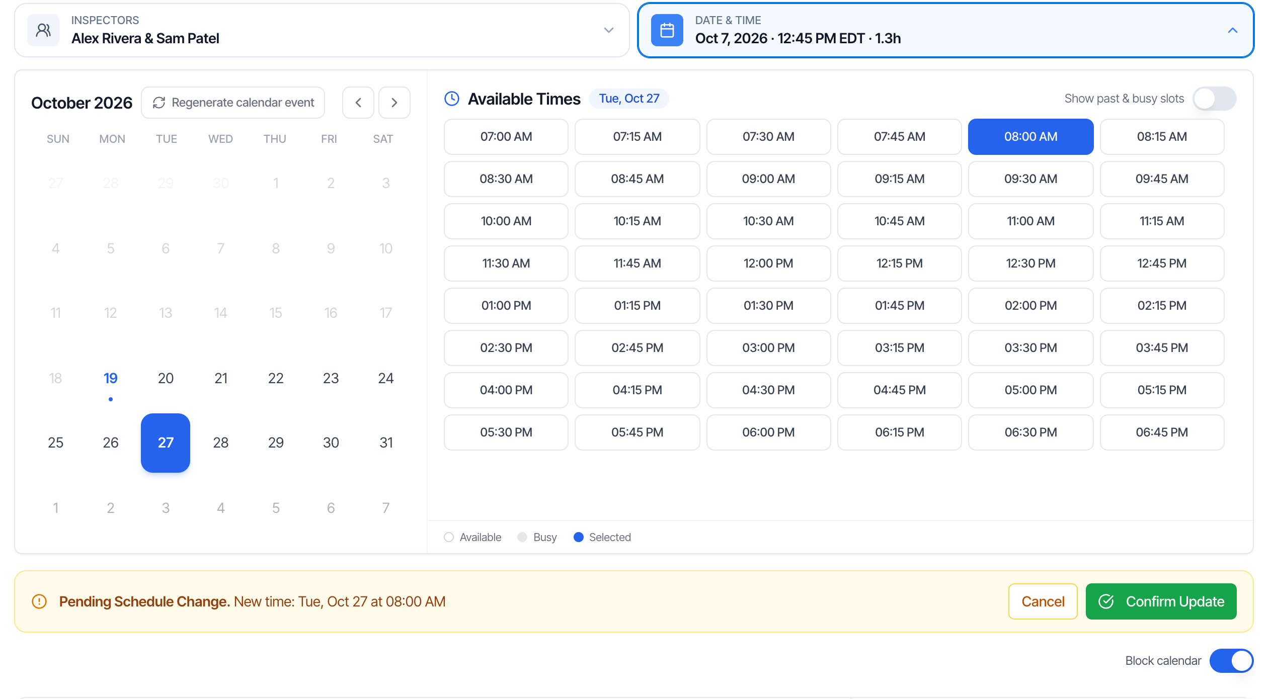The width and height of the screenshot is (1272, 699).
Task: Turn off the Block calendar switch
Action: click(1231, 661)
